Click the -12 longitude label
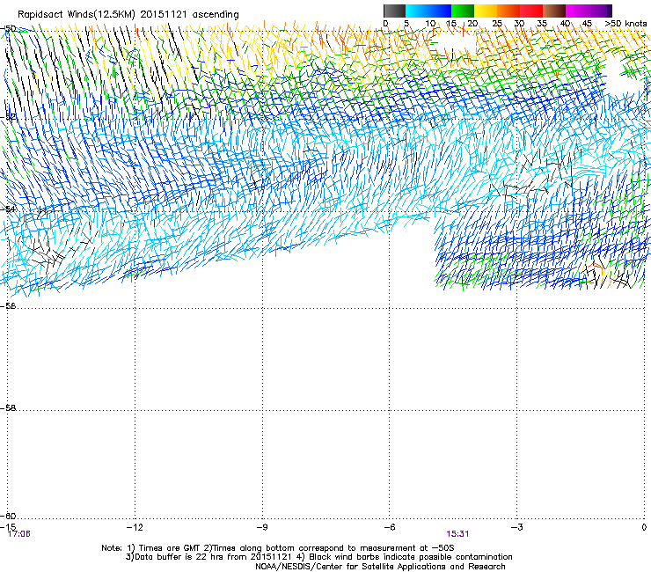651x572 pixels. pyautogui.click(x=135, y=527)
